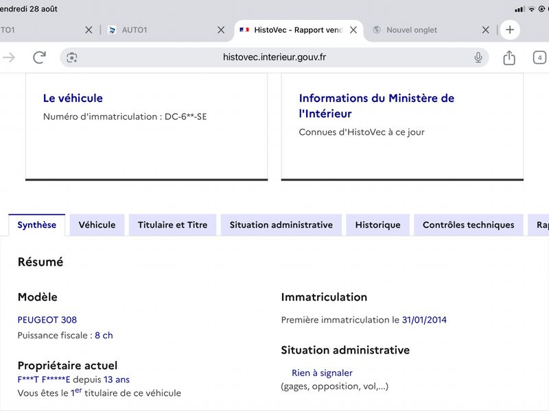Click the Résumé heading
This screenshot has height=411, width=549.
click(40, 262)
